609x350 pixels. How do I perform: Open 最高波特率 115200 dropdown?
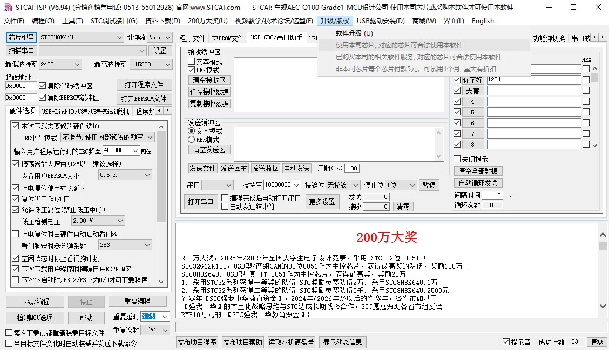168,64
